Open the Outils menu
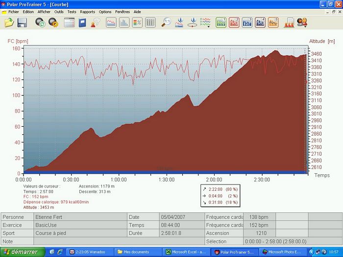 tap(59, 11)
